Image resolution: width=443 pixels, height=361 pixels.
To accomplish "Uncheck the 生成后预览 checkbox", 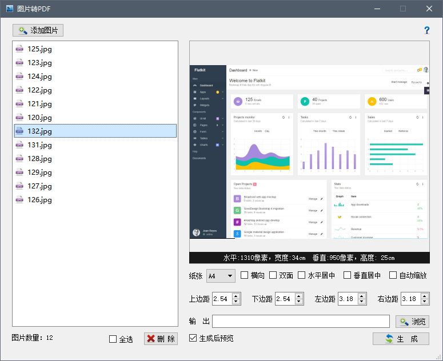I will click(193, 338).
